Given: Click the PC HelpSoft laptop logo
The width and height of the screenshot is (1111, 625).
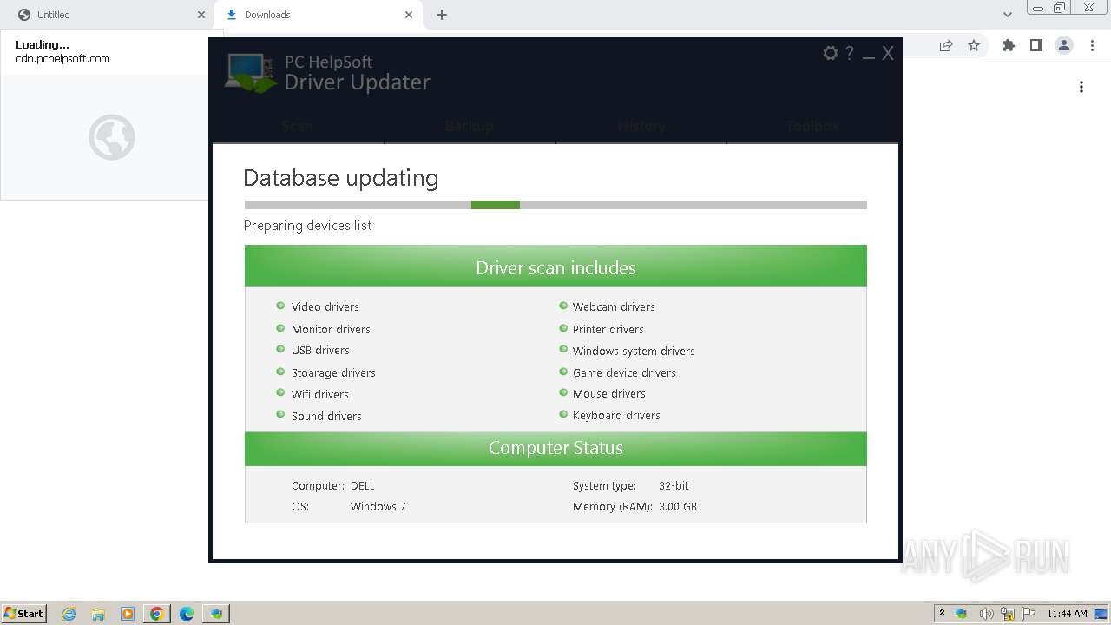Looking at the screenshot, I should point(251,74).
